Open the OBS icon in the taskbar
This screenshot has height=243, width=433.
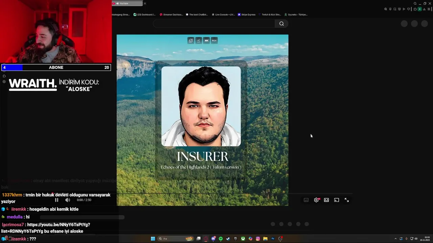click(280, 239)
